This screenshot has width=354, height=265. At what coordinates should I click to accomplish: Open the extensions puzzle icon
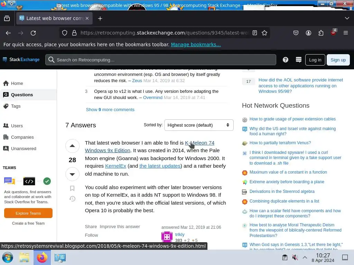pyautogui.click(x=321, y=33)
